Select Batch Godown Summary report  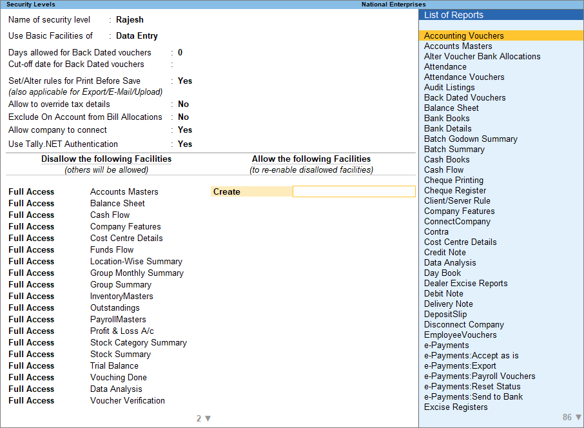click(x=471, y=139)
